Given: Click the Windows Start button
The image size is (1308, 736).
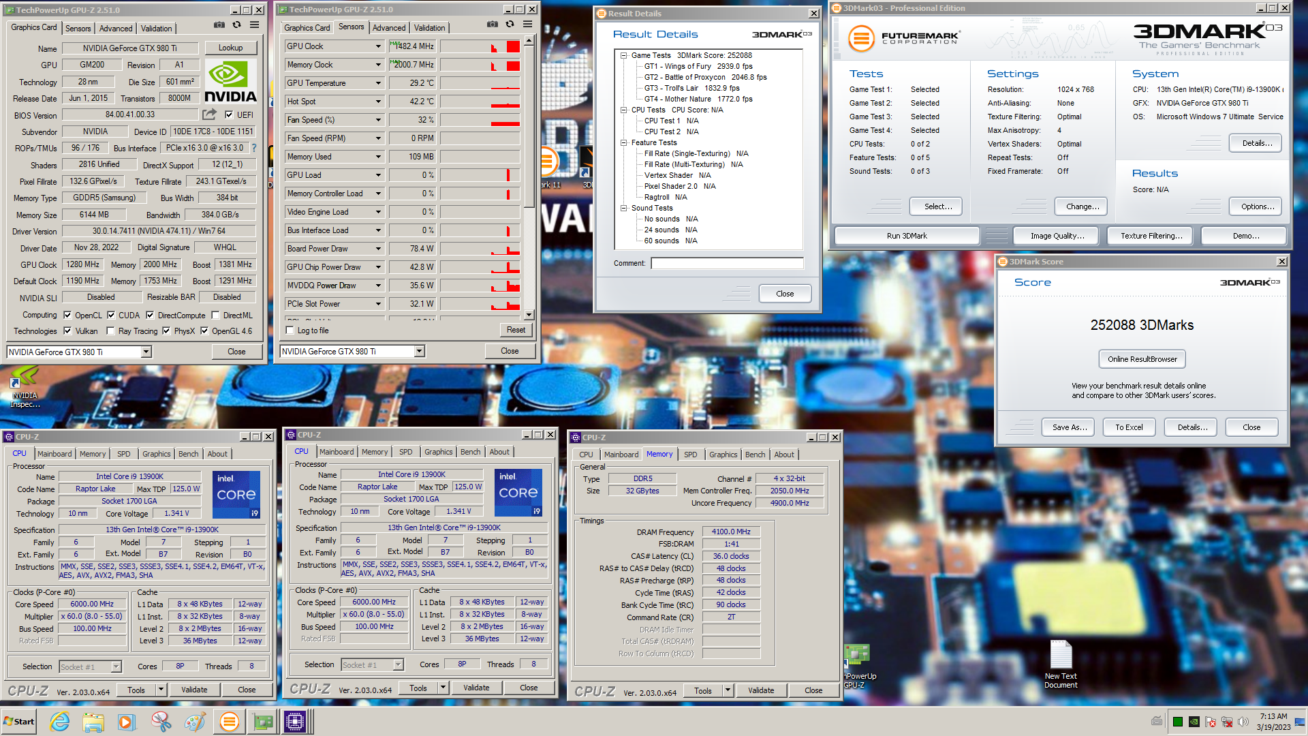Looking at the screenshot, I should [19, 722].
